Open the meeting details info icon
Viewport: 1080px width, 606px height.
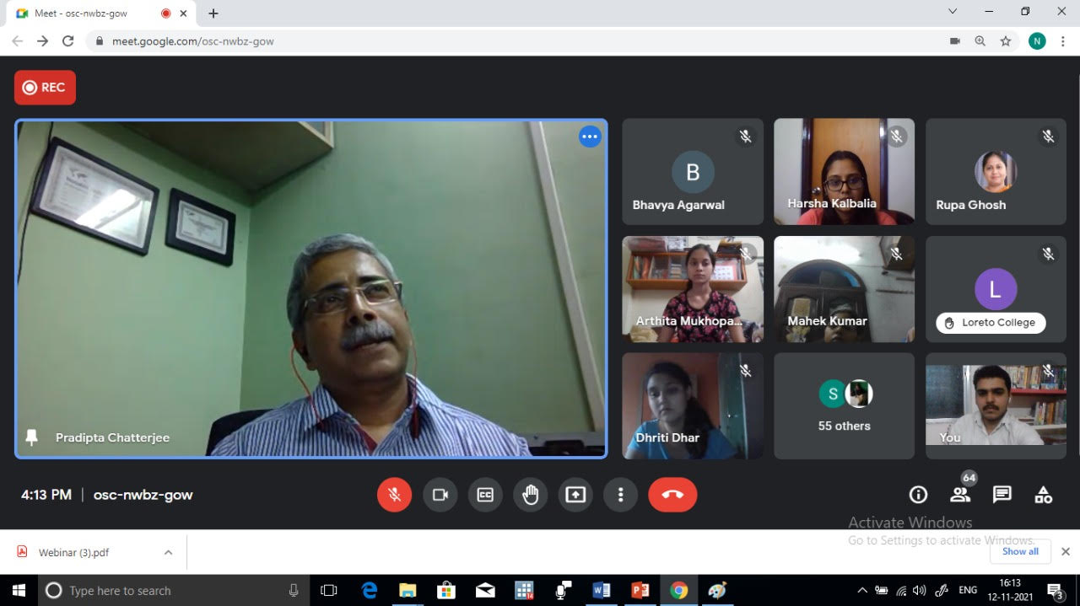click(918, 495)
